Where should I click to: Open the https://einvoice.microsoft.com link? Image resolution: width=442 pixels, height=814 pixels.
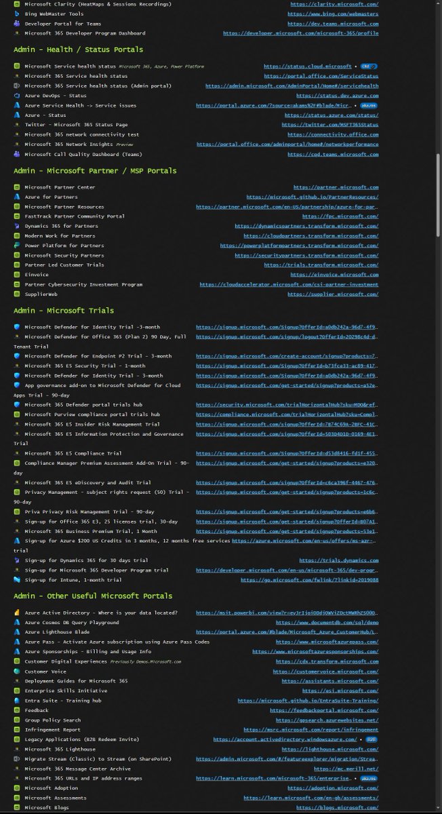tap(335, 275)
